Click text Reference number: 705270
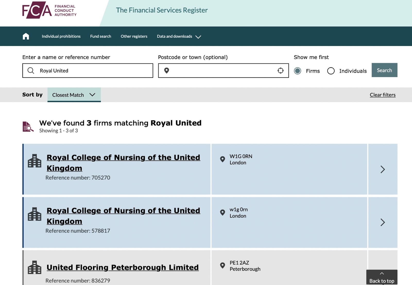 (x=78, y=178)
